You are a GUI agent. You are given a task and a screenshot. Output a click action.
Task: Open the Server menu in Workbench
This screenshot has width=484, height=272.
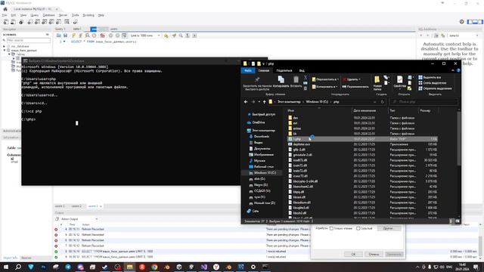pos(63,15)
